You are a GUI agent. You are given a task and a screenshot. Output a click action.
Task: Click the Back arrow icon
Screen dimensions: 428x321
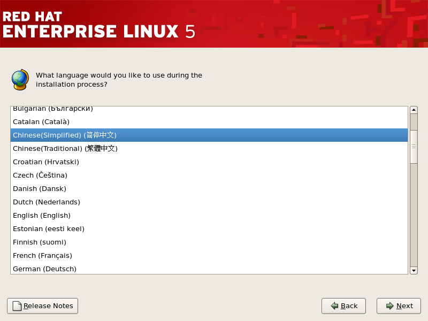334,306
